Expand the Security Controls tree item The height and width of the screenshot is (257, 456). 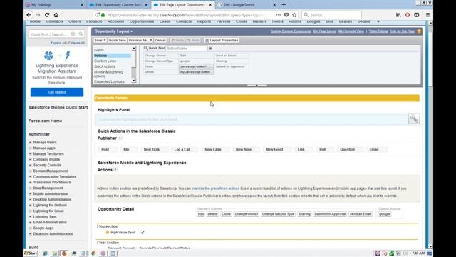pos(30,165)
